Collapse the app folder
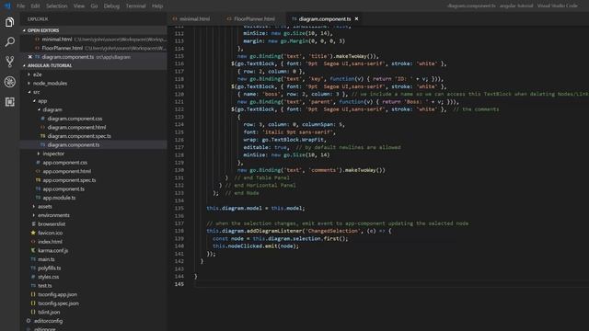 (42, 101)
